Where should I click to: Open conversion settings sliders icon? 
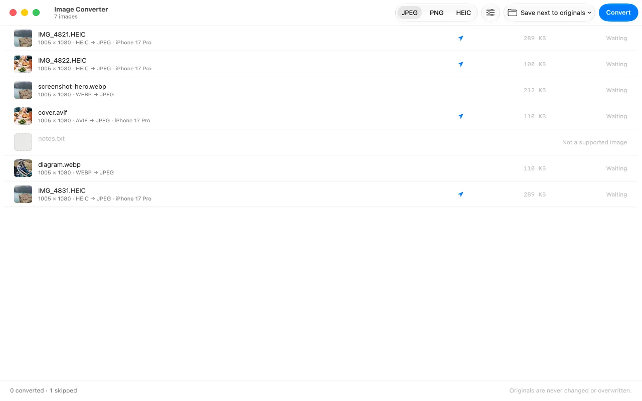[490, 13]
